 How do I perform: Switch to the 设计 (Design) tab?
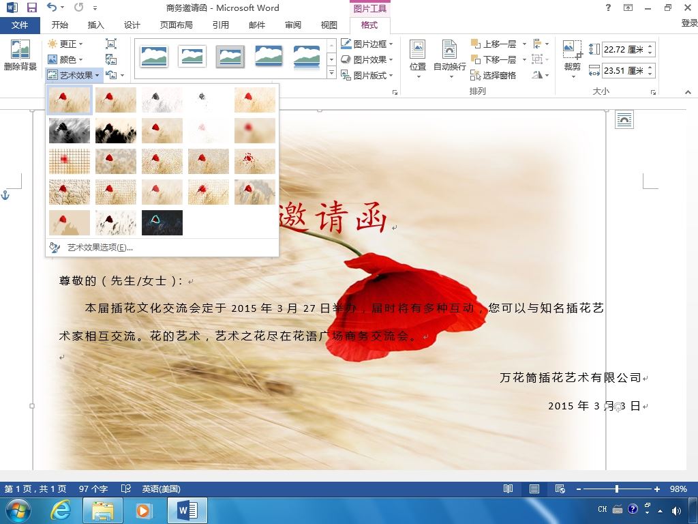(x=132, y=25)
